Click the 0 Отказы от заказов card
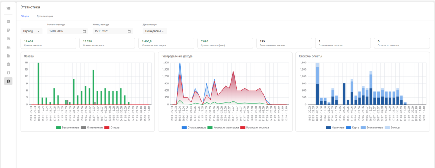The image size is (435, 168). pyautogui.click(x=402, y=43)
